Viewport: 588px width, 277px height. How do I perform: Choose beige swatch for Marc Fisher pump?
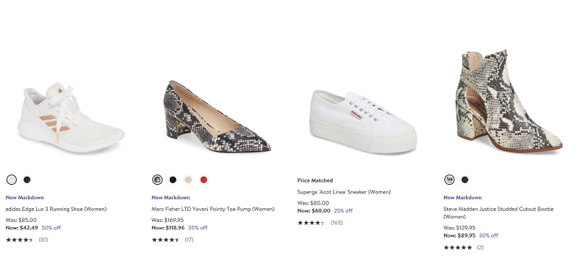tap(188, 180)
